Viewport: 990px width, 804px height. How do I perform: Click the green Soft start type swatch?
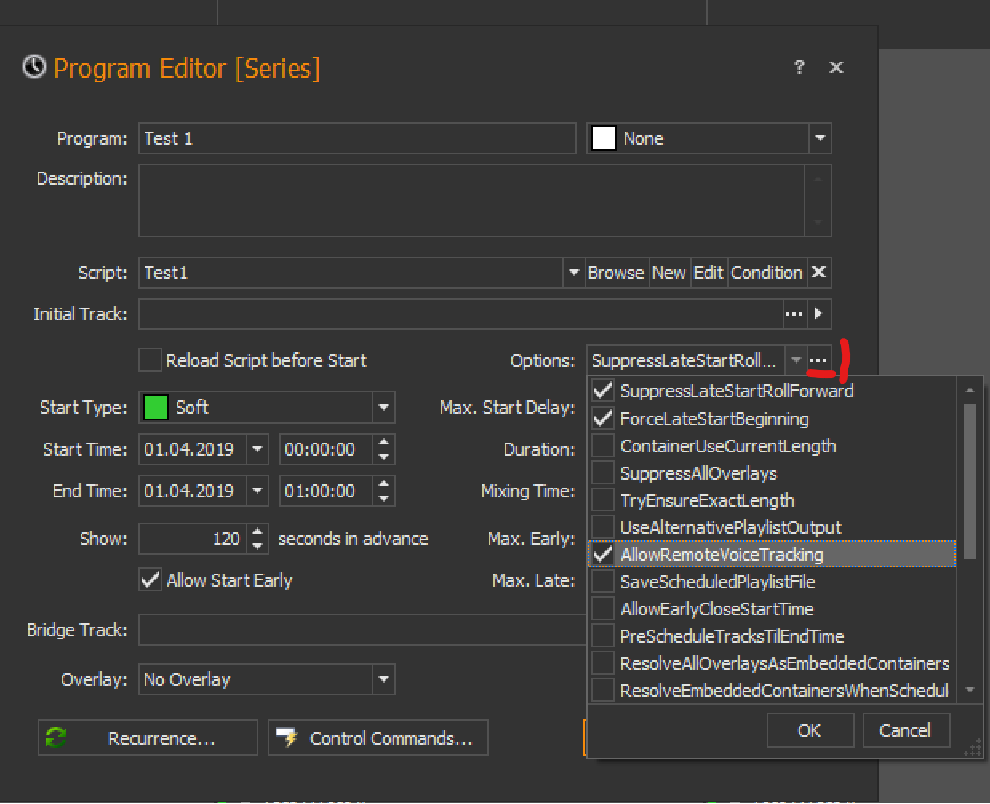[x=155, y=408]
